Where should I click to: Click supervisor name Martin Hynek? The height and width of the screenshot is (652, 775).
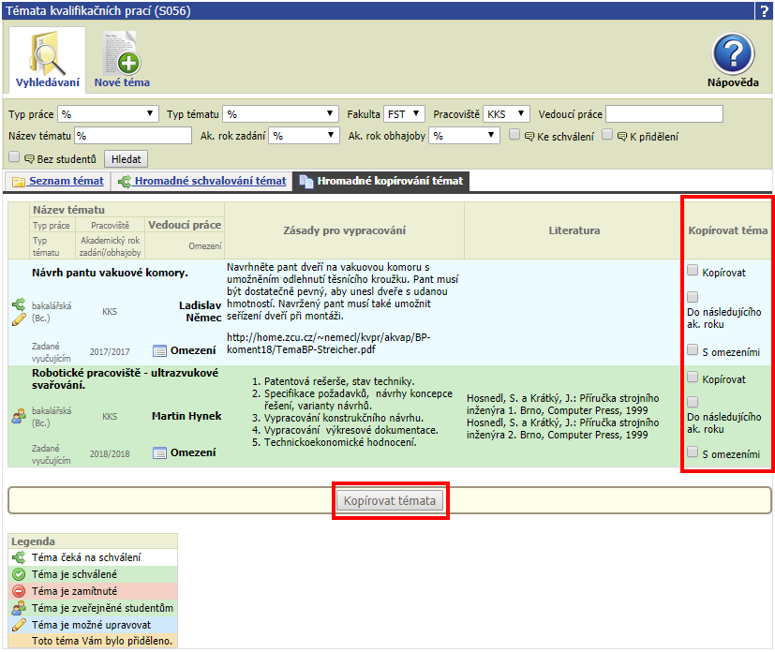pyautogui.click(x=186, y=416)
